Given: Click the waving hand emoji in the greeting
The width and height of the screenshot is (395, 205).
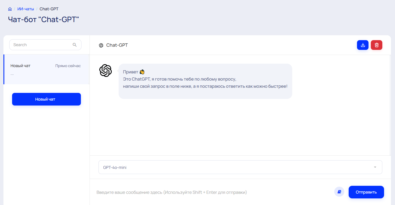Looking at the screenshot, I should coord(142,72).
